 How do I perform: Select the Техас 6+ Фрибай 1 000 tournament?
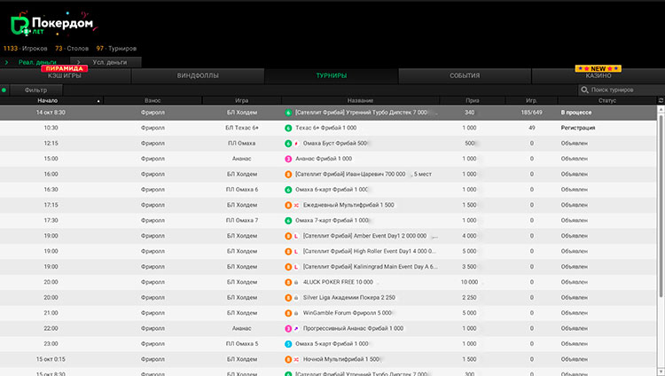pyautogui.click(x=328, y=128)
